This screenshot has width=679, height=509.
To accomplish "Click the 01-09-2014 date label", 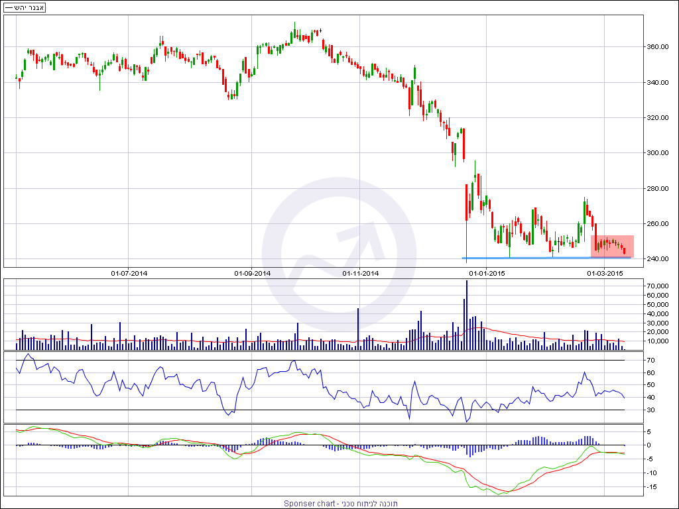I will (x=253, y=274).
